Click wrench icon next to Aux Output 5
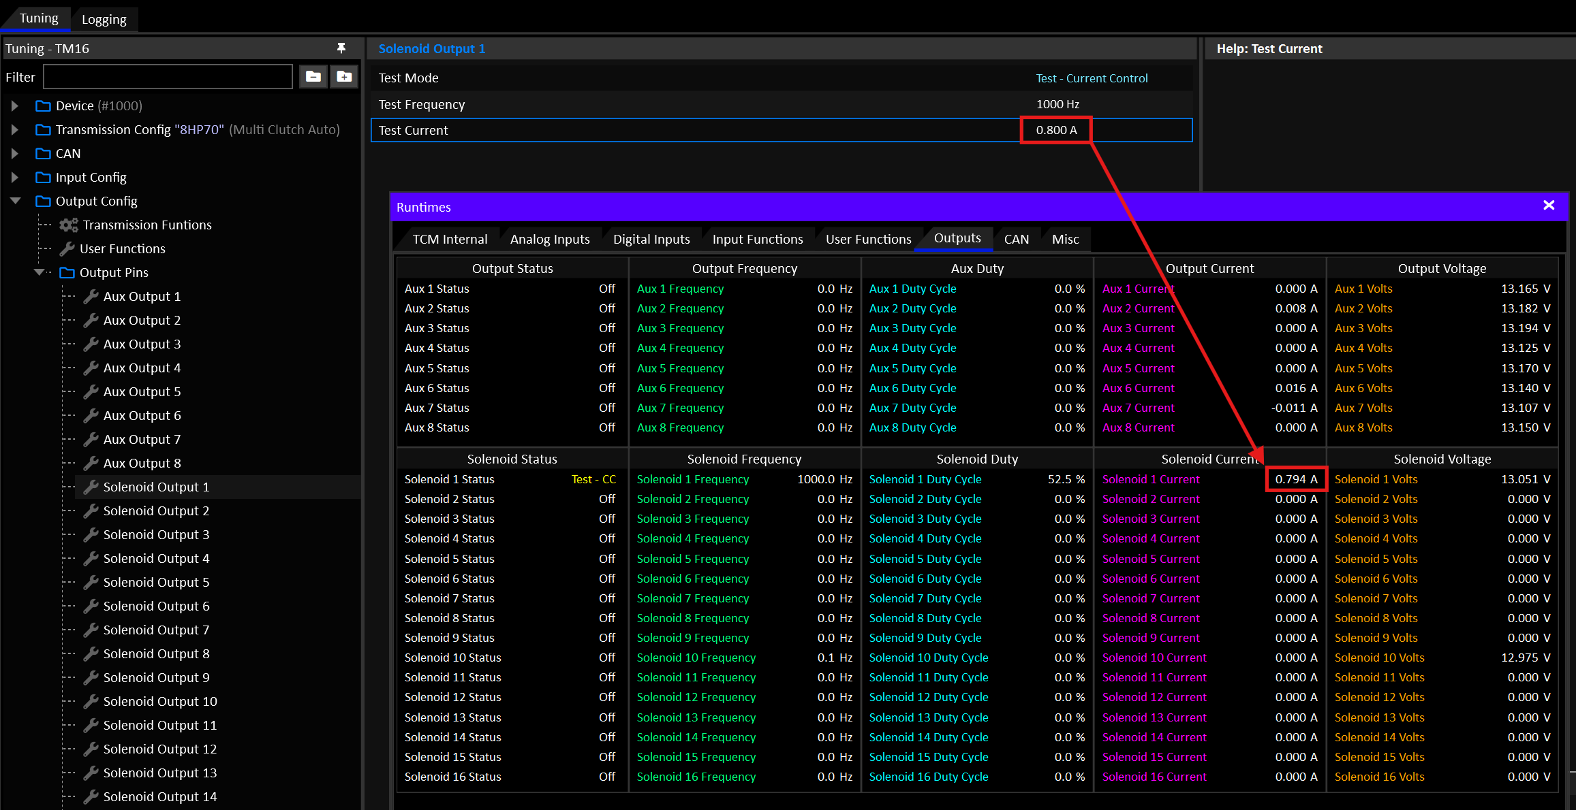Screen dimensions: 1576x810 91,391
